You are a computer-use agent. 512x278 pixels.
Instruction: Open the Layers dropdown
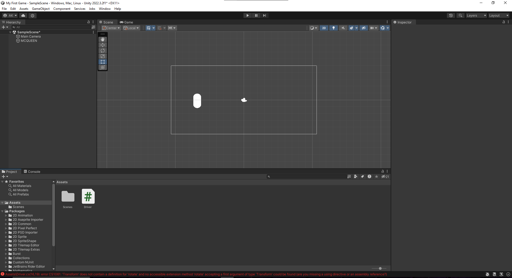[x=476, y=15]
